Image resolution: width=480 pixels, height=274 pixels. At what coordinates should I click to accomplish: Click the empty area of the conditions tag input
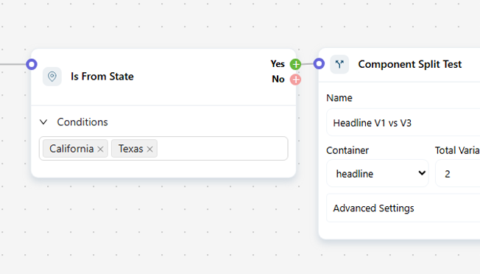point(222,149)
